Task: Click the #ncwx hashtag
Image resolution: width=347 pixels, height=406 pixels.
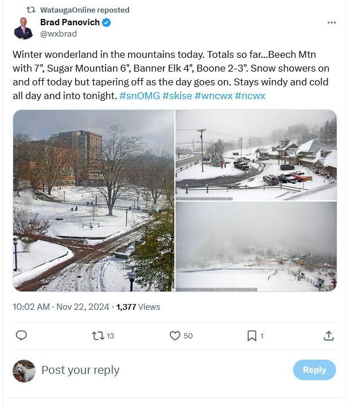Action: (x=250, y=96)
